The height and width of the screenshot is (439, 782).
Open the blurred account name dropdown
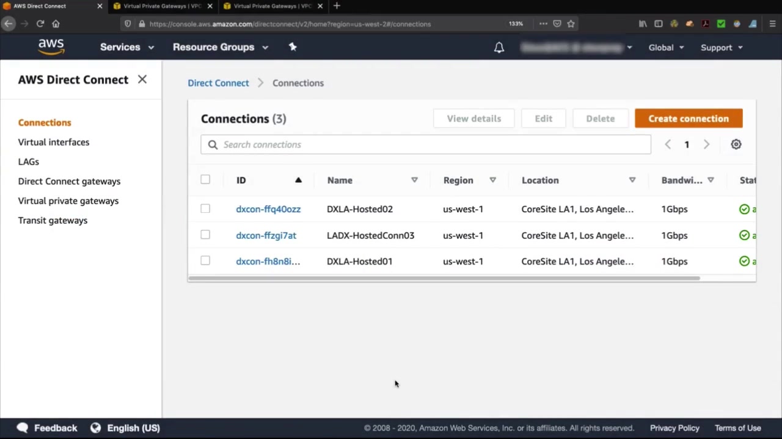coord(576,48)
